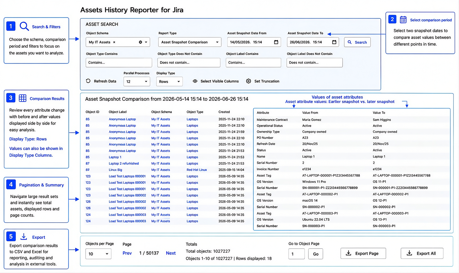Viewport: 459px width, 273px height.
Task: Click the Asset Snapshot Date To field
Action: [x=313, y=42]
